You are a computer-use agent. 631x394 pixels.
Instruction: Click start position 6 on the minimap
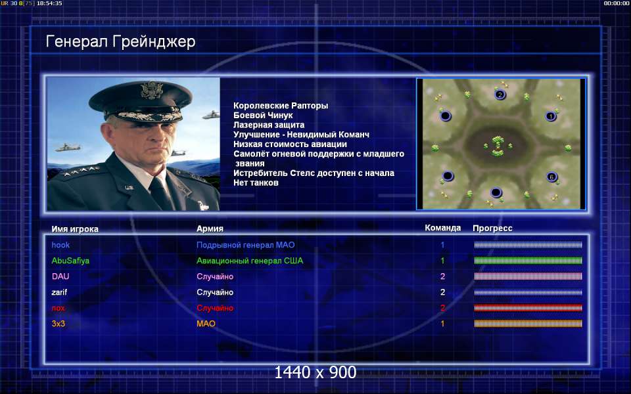click(551, 177)
